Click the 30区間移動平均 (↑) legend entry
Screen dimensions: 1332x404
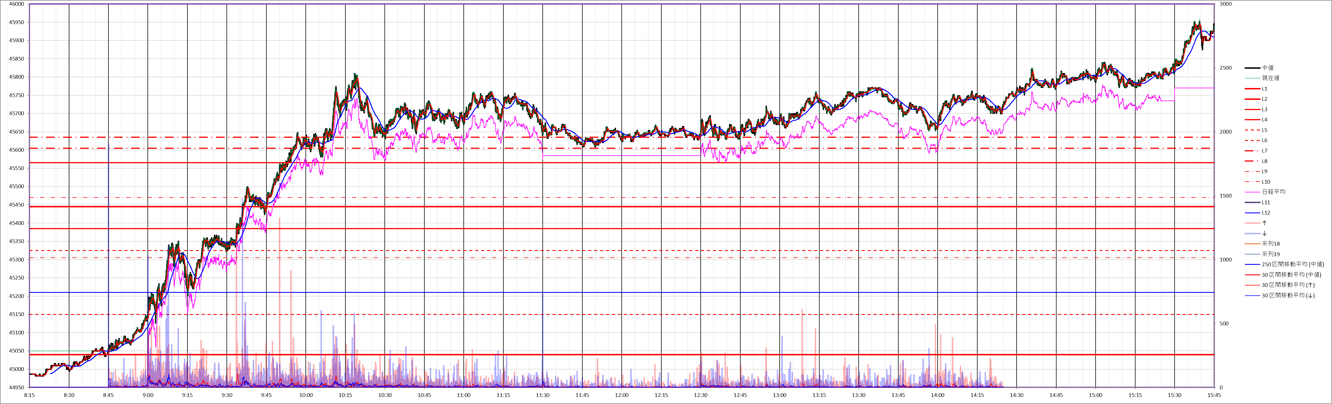(1288, 285)
